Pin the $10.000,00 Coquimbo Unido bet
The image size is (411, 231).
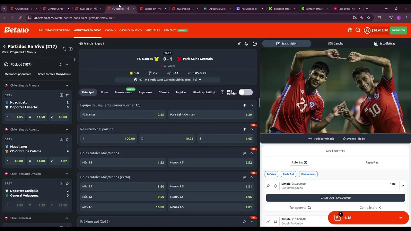pos(268,221)
